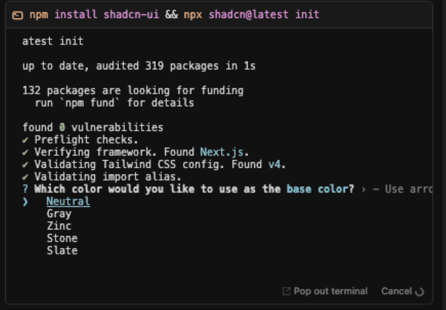446x310 pixels.
Task: Click the Next.js highlighted text
Action: [222, 152]
